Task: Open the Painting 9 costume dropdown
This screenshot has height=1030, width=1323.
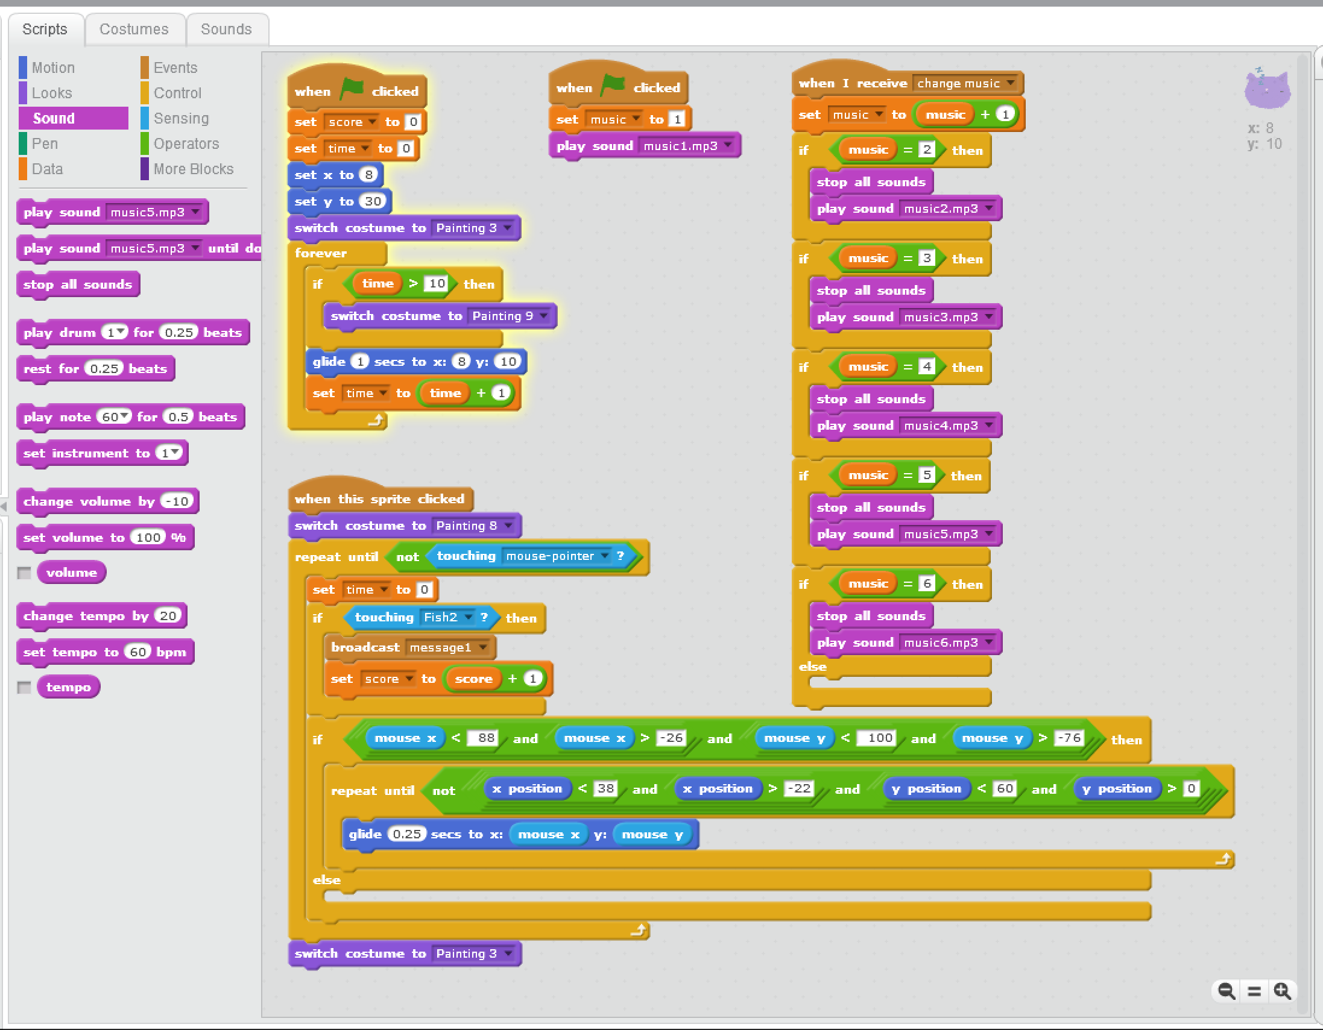Action: point(543,315)
